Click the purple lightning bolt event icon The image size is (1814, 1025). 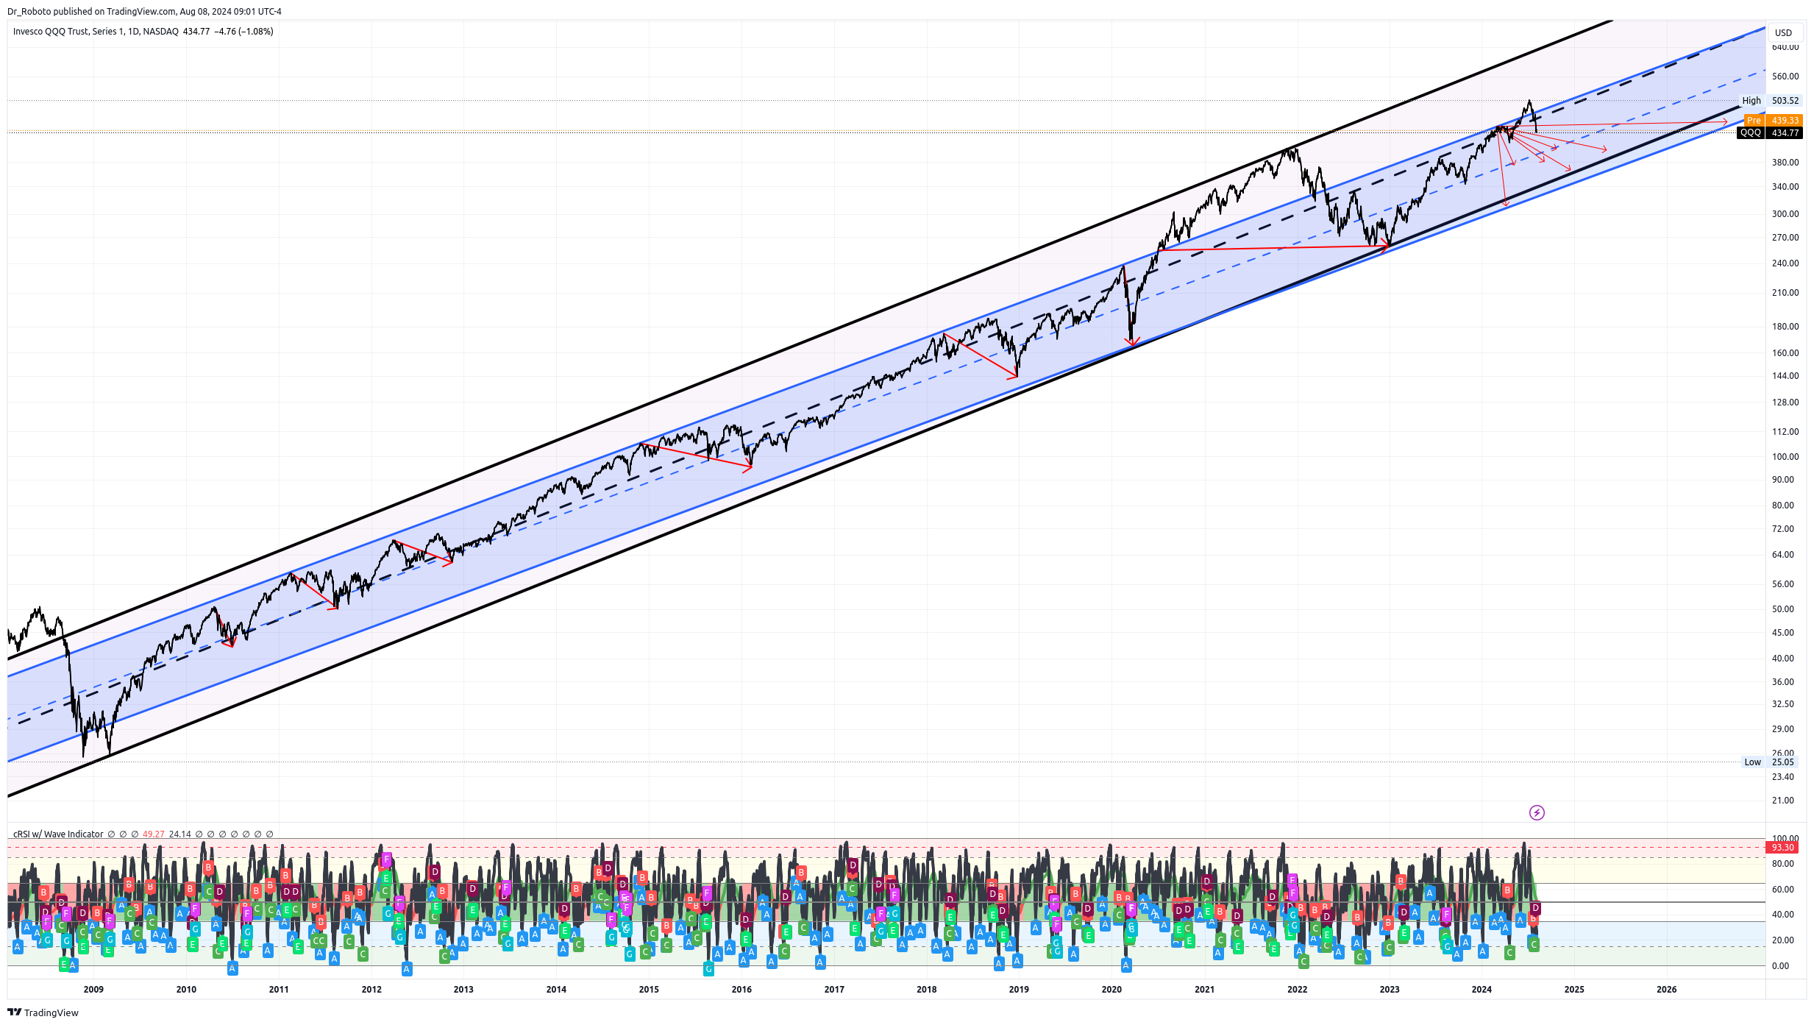[1537, 812]
